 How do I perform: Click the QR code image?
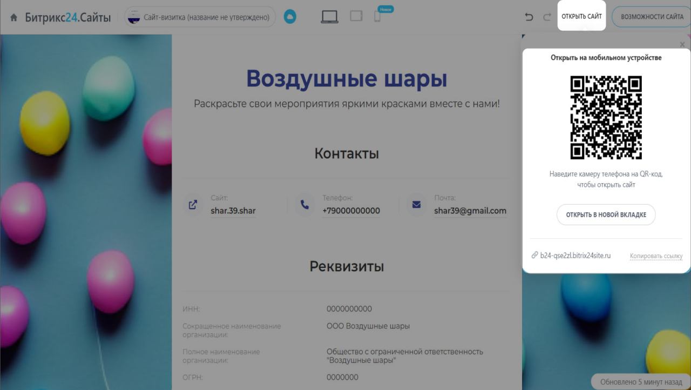pos(606,118)
